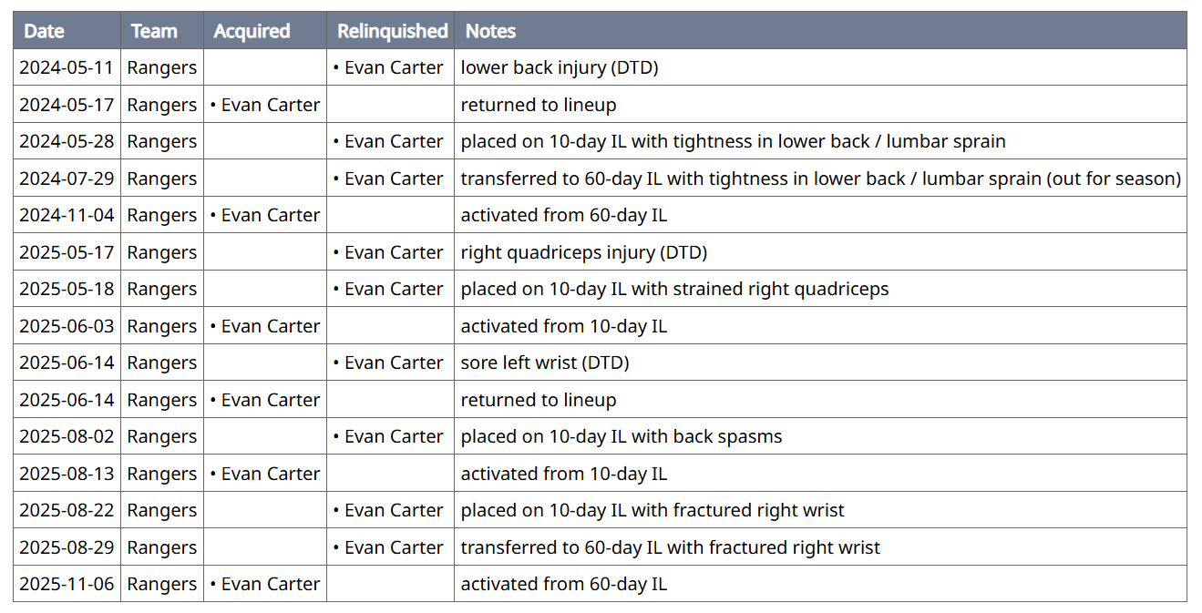Select the "lower back injury (DTD)" note
The image size is (1202, 613).
(x=559, y=67)
